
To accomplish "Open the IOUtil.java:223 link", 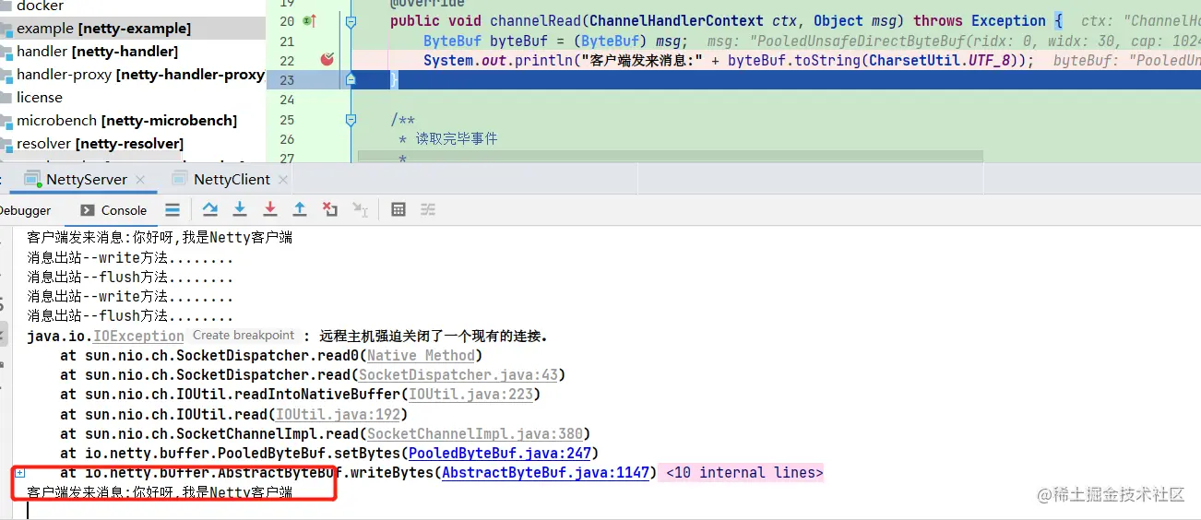I will coord(470,395).
